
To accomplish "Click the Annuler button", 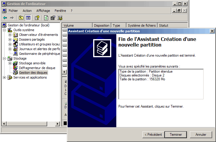I will click(201, 135).
